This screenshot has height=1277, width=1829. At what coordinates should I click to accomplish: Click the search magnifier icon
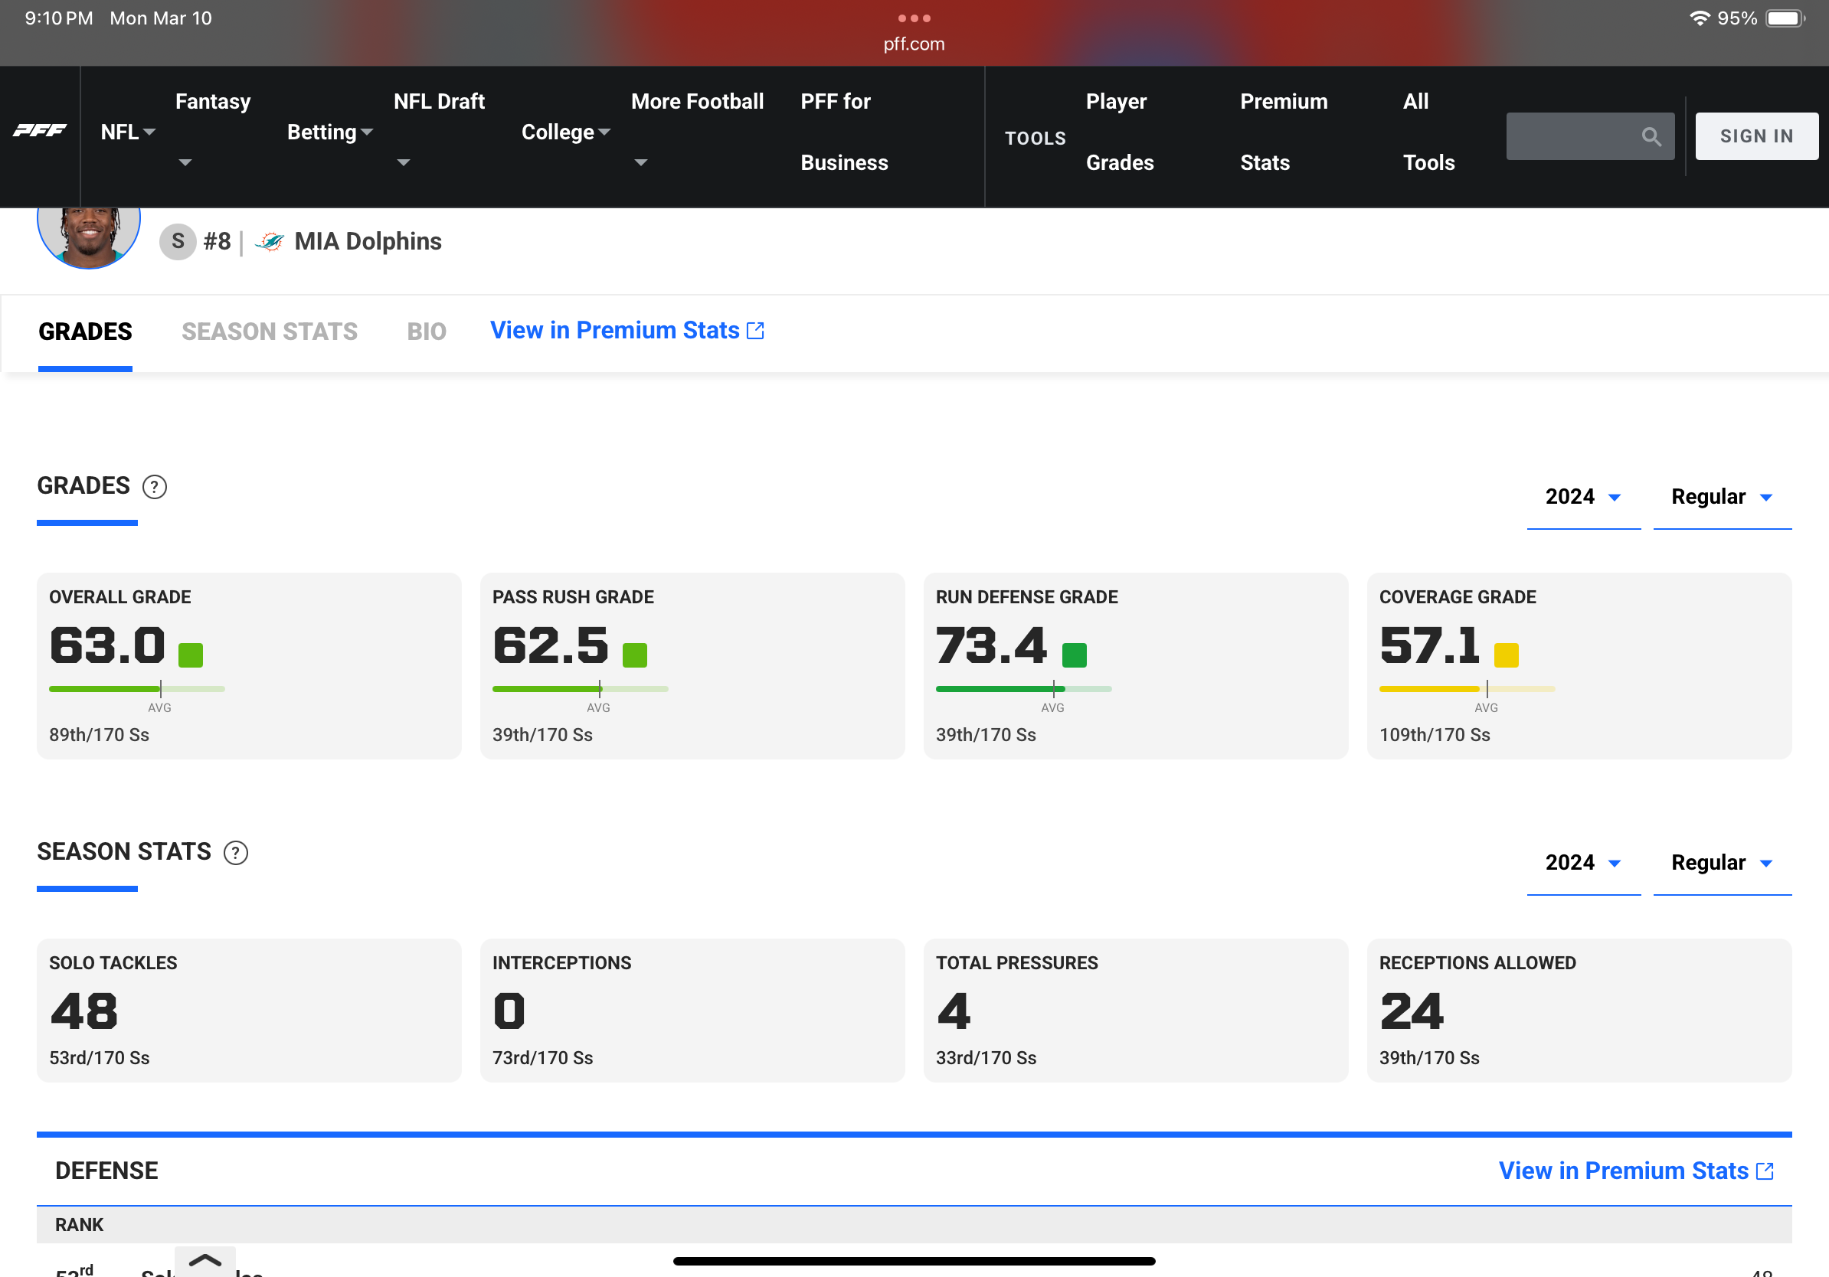pos(1651,137)
